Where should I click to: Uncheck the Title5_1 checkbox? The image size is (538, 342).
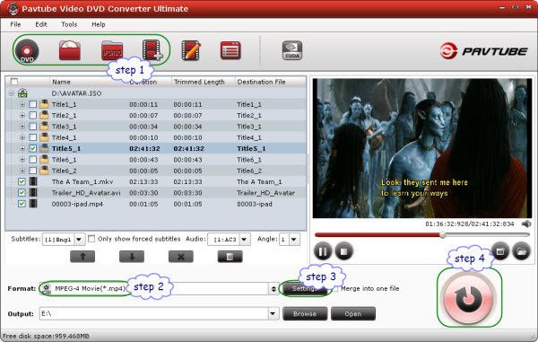pyautogui.click(x=32, y=149)
